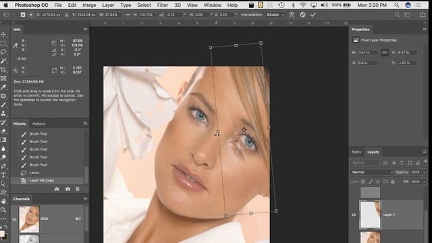
Task: Toggle the reference point checkbox
Action: pyautogui.click(x=23, y=15)
